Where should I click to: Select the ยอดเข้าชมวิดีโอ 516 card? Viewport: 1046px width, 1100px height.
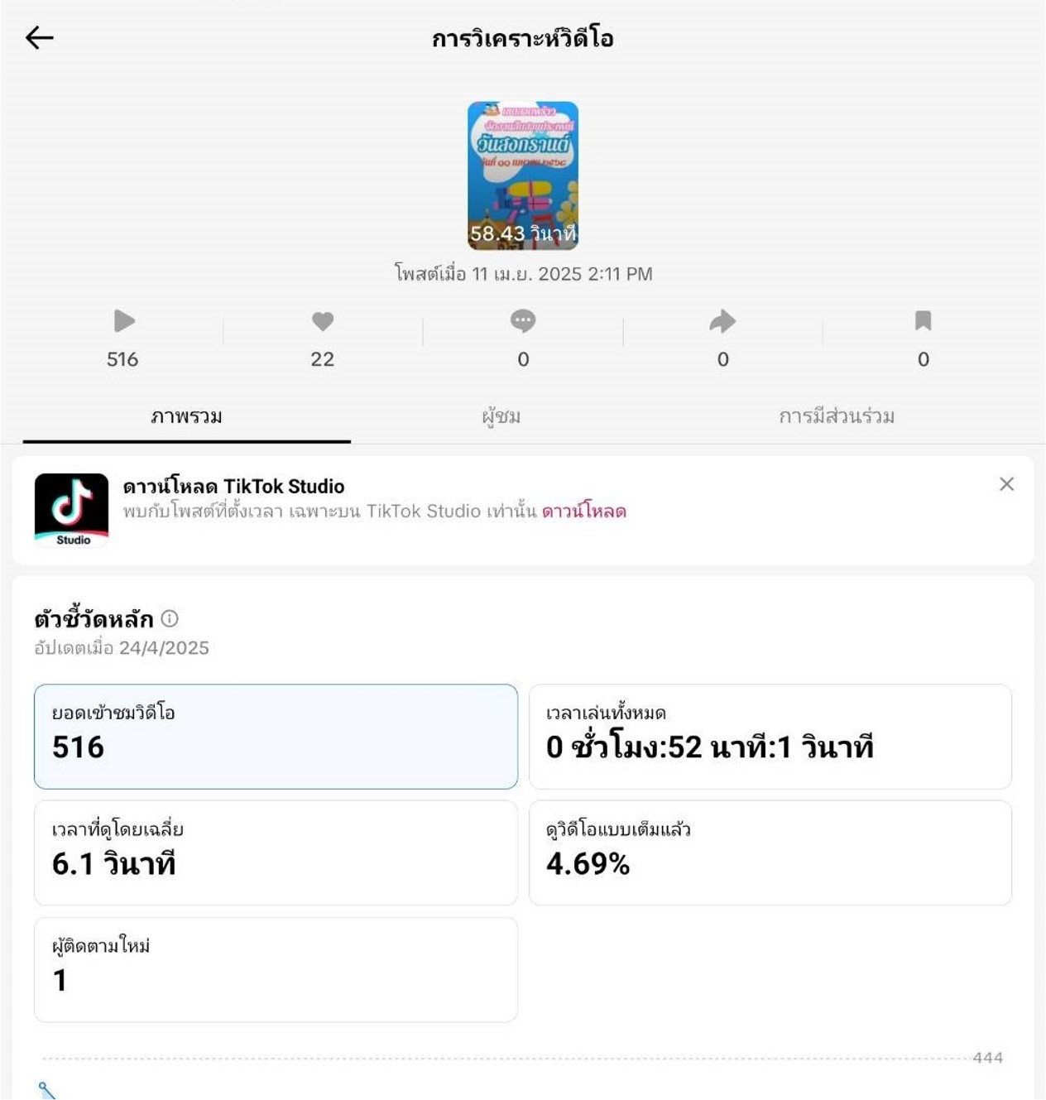[276, 737]
